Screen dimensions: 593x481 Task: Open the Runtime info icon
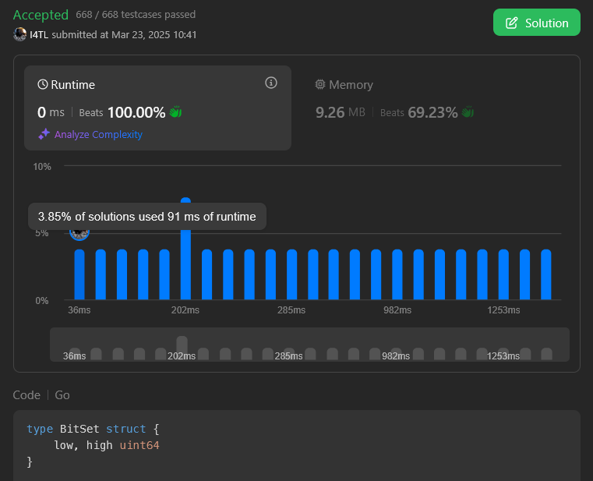click(x=270, y=83)
